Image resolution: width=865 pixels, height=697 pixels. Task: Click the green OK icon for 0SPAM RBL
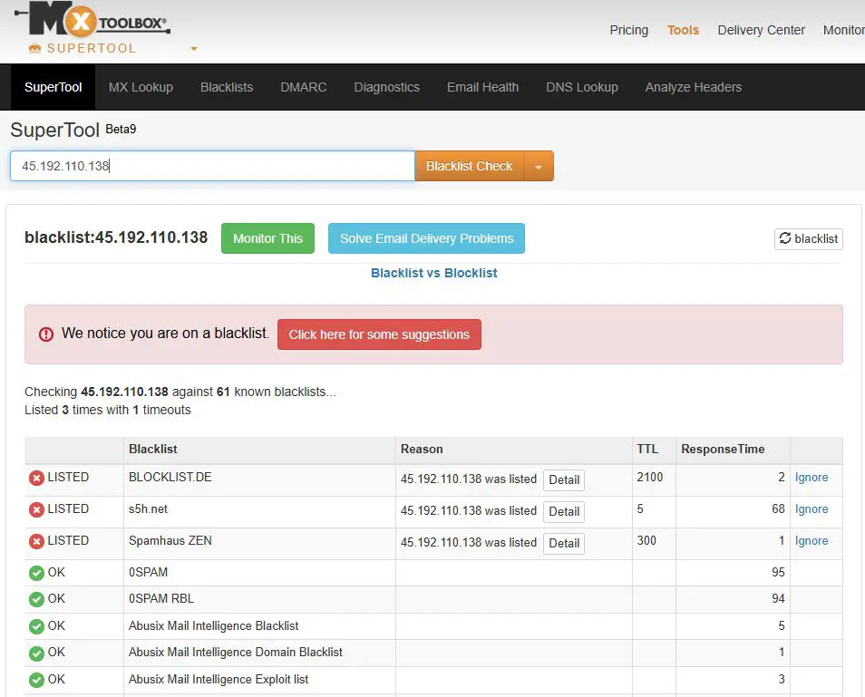tap(36, 599)
